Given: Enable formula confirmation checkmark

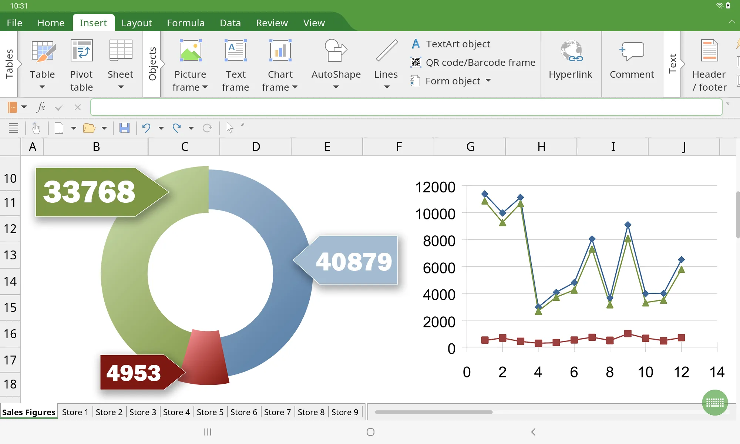Looking at the screenshot, I should pyautogui.click(x=59, y=107).
